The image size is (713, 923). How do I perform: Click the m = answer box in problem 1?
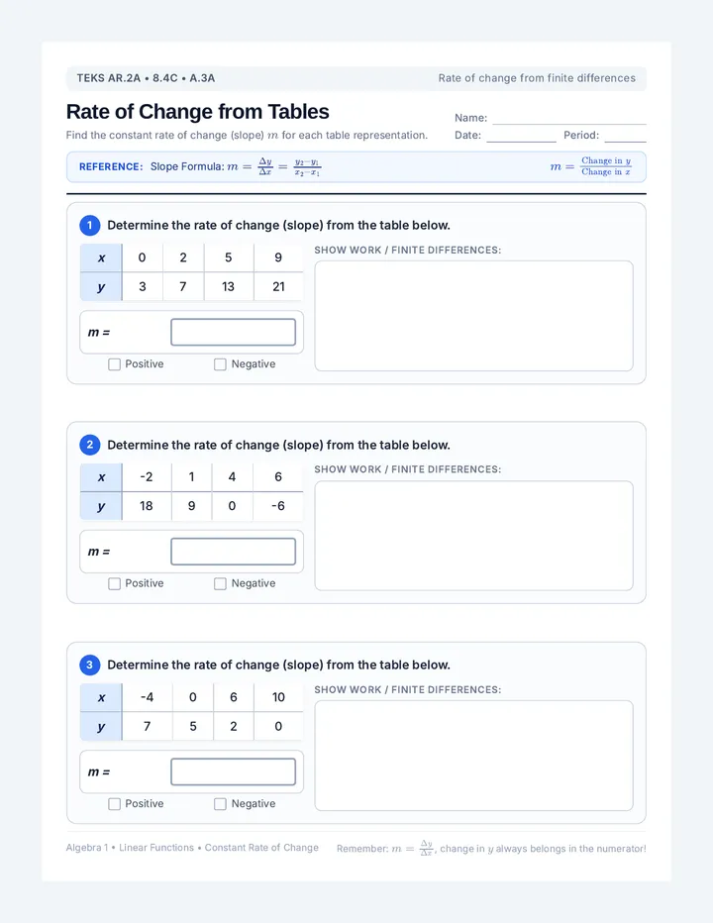click(233, 332)
